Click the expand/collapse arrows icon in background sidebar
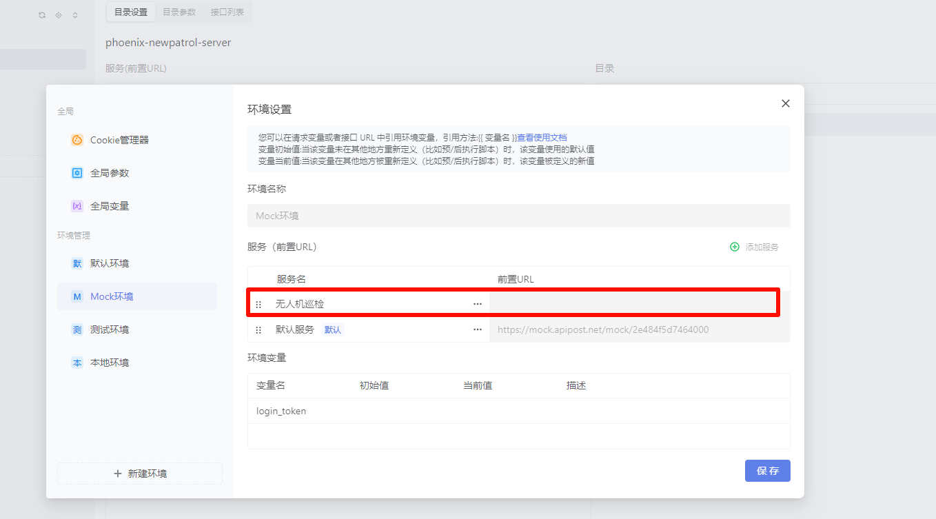The image size is (936, 519). [x=75, y=14]
